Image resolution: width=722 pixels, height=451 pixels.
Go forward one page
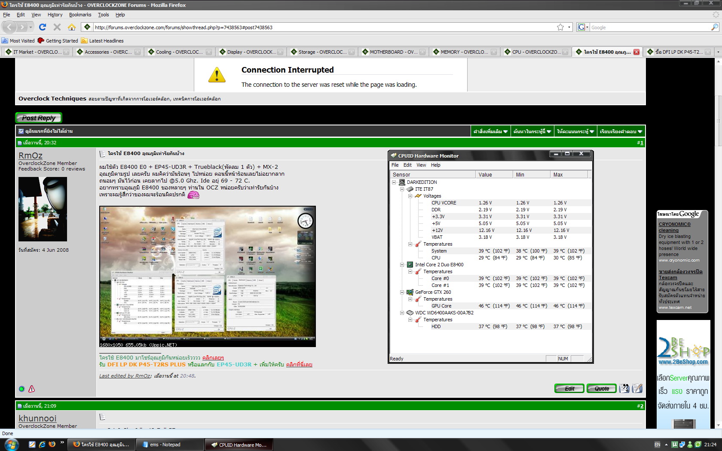(22, 27)
